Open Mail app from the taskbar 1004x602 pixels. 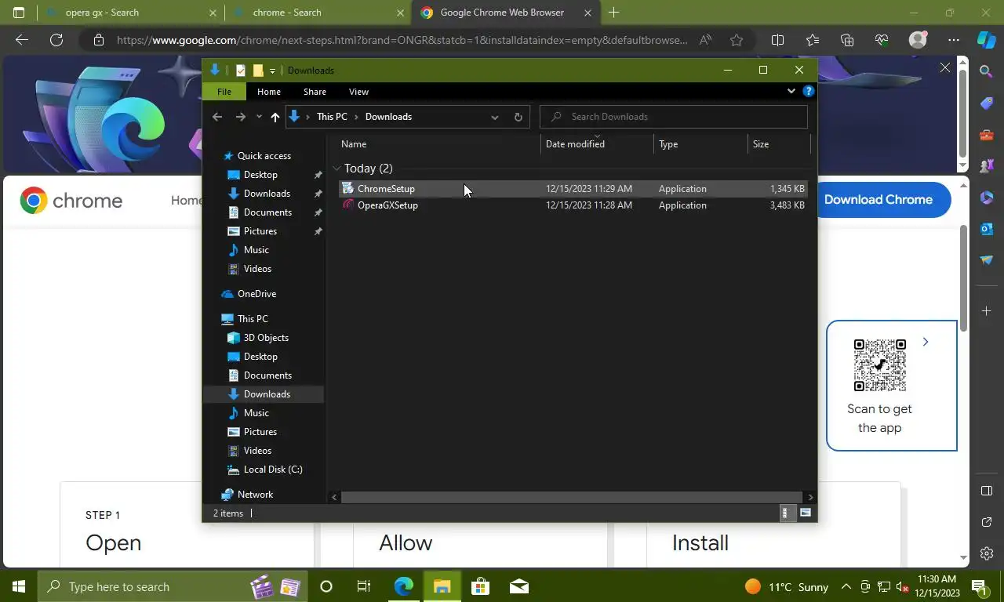pyautogui.click(x=518, y=586)
